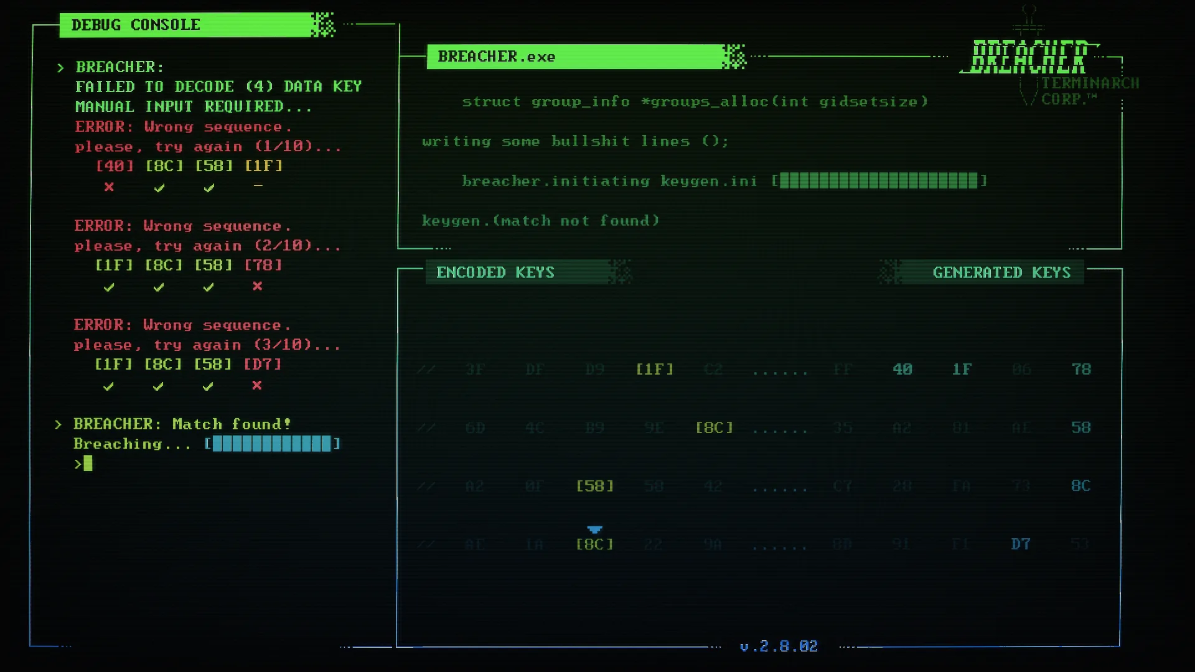Click the checkmark under [58] in attempt 3/10

(x=208, y=386)
